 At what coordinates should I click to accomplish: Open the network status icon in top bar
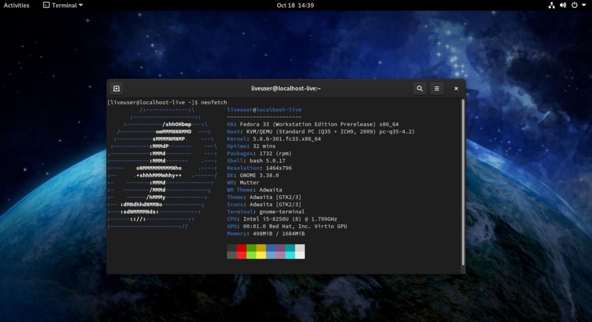pyautogui.click(x=552, y=5)
